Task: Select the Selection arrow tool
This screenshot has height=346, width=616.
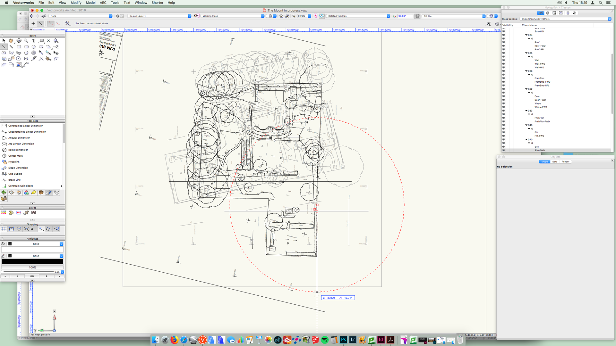Action: 4,41
